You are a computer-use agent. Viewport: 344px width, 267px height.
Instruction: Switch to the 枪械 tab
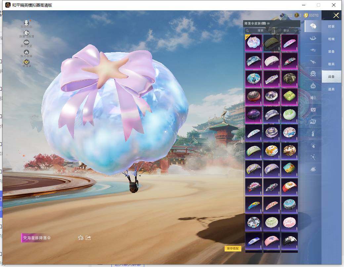[x=331, y=39]
